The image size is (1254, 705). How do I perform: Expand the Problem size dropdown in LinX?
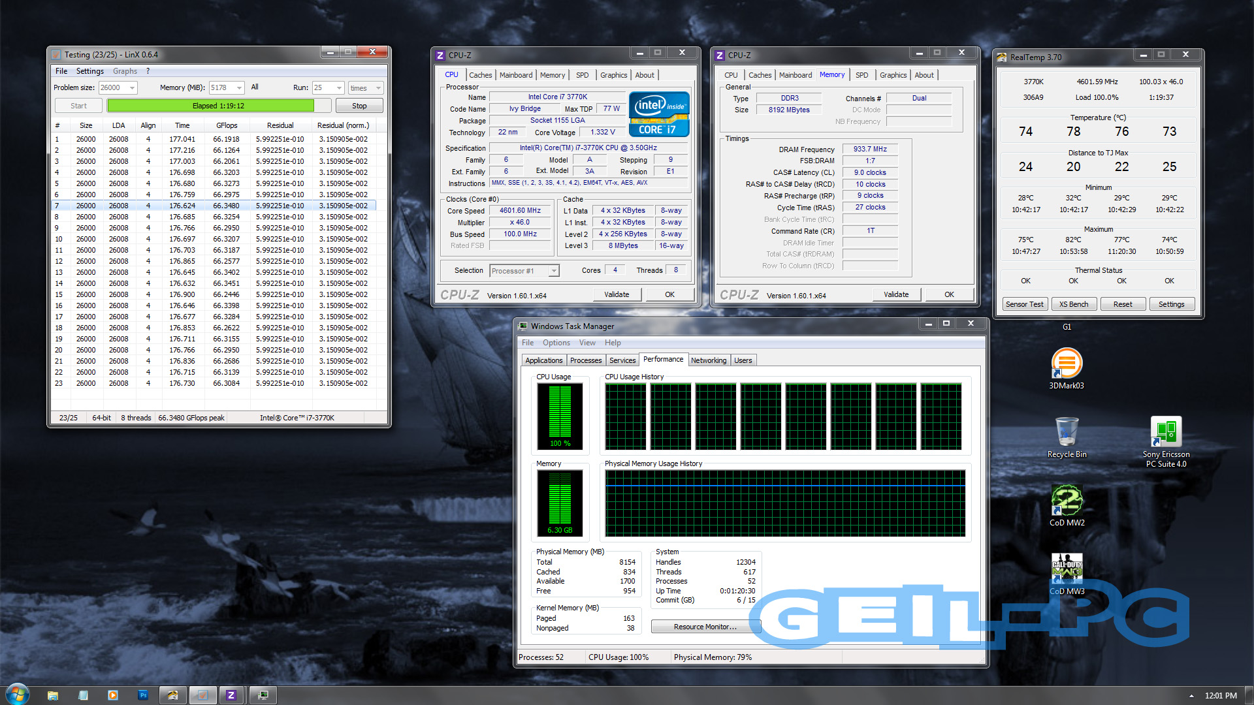(132, 88)
